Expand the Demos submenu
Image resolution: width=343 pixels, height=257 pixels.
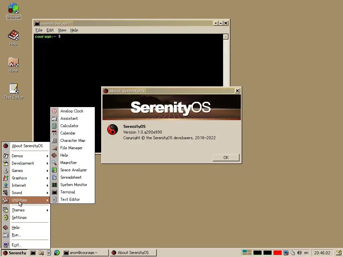tap(26, 156)
